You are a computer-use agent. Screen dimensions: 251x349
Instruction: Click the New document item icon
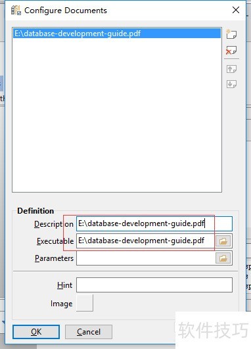pyautogui.click(x=231, y=34)
